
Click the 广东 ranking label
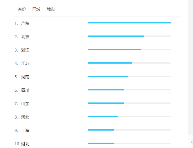(x=25, y=23)
